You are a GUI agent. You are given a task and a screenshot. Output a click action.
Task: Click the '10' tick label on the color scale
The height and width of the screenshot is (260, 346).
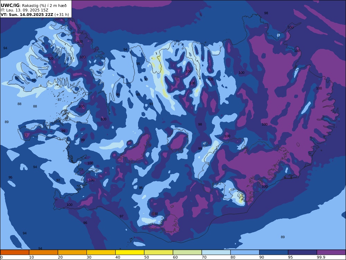31,257
